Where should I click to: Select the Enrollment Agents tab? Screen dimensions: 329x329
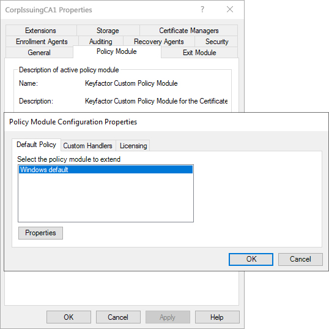[x=42, y=42]
